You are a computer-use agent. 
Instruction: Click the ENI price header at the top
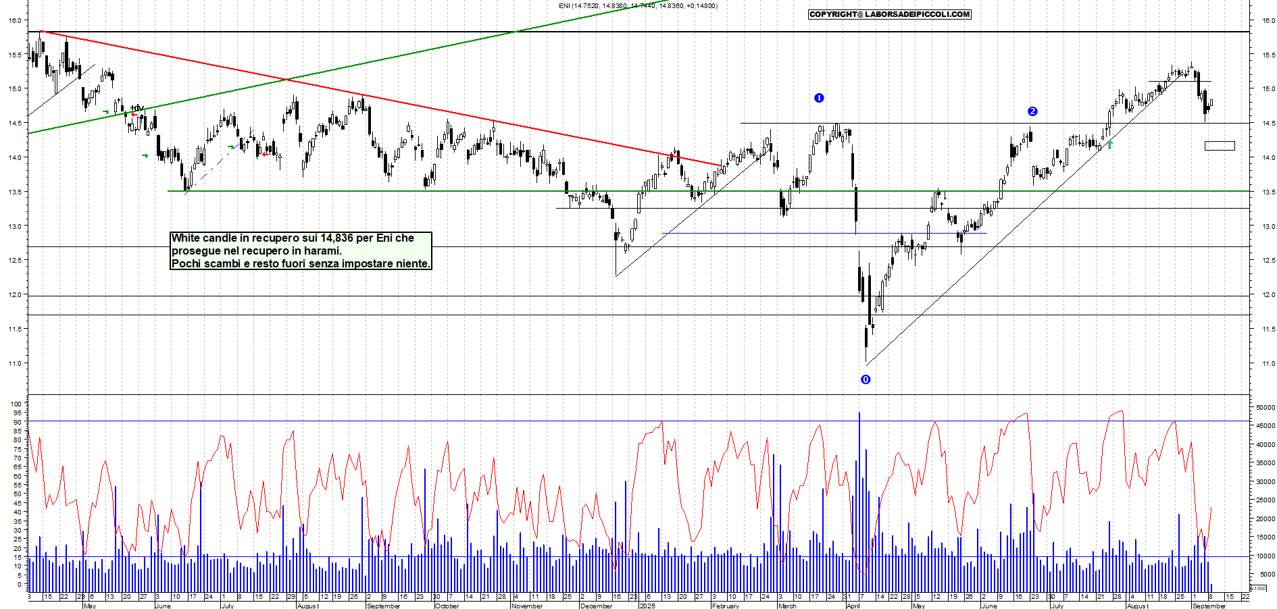(638, 5)
